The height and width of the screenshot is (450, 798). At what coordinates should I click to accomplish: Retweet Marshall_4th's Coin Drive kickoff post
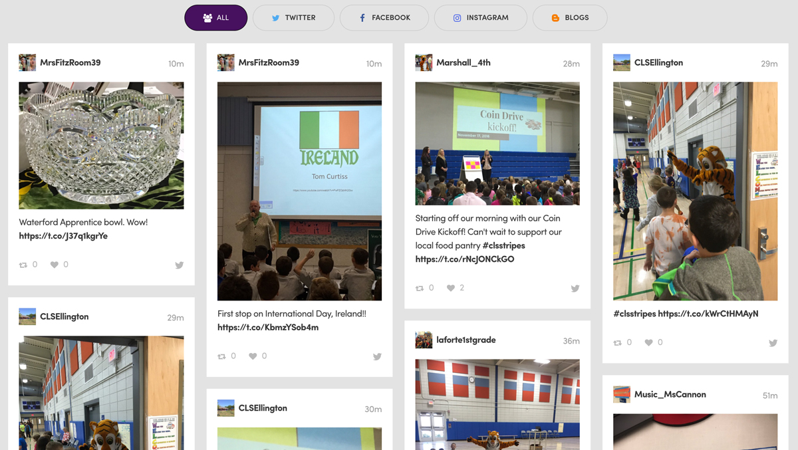(x=419, y=288)
